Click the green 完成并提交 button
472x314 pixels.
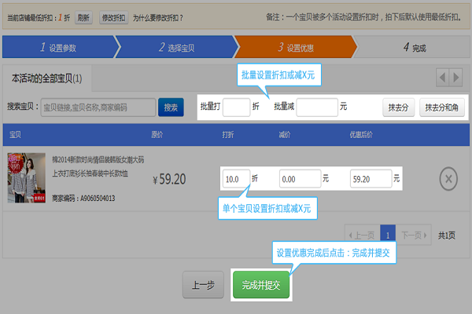coord(261,284)
